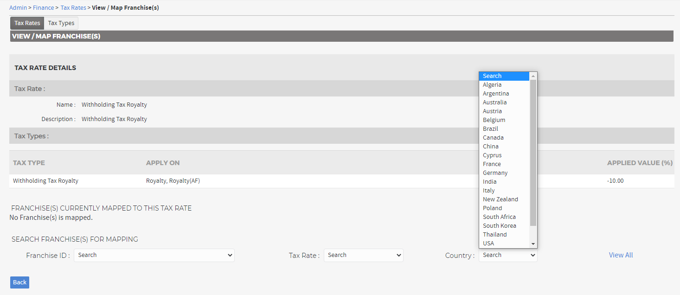Open Finance breadcrumb link
The image size is (680, 295).
pyautogui.click(x=43, y=8)
